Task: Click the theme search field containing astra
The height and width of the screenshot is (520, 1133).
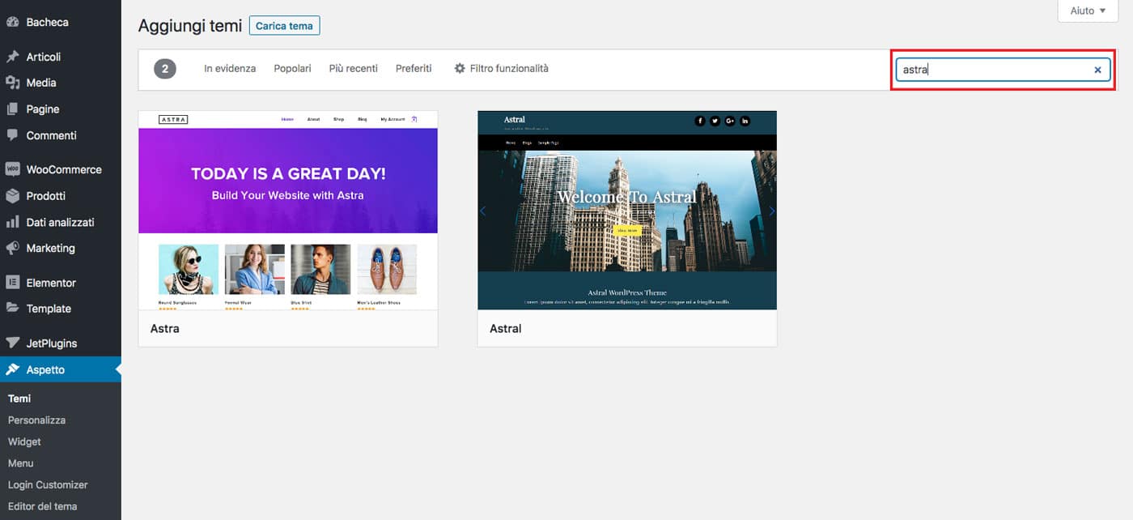Action: [x=1003, y=70]
